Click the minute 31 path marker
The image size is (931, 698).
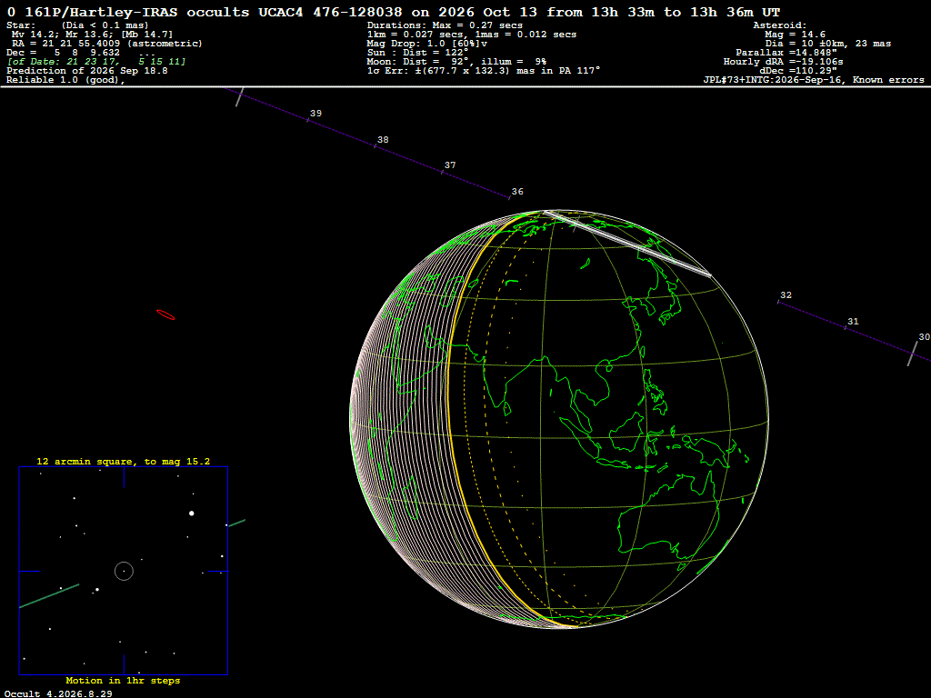pos(846,327)
